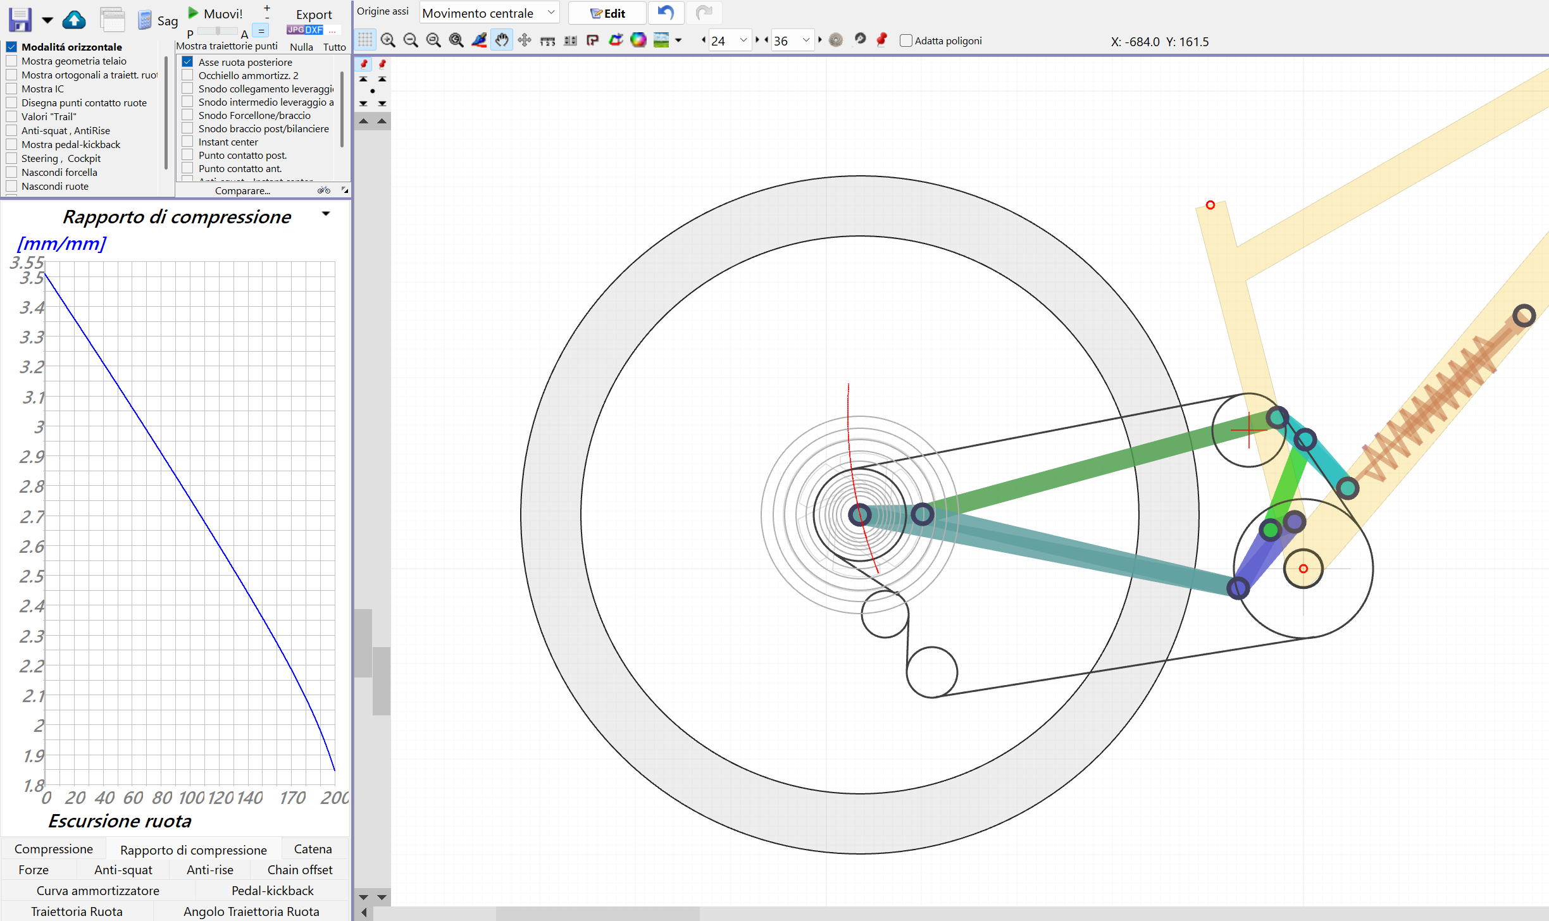1549x921 pixels.
Task: Toggle the grid display icon
Action: (x=365, y=40)
